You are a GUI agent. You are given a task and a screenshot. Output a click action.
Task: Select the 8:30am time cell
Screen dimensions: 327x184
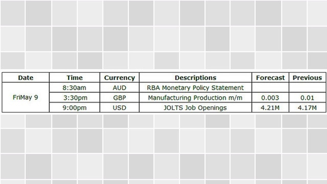(75, 88)
